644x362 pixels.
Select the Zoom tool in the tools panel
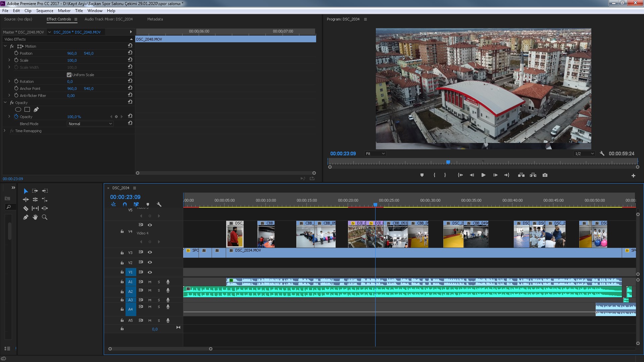[x=44, y=217]
